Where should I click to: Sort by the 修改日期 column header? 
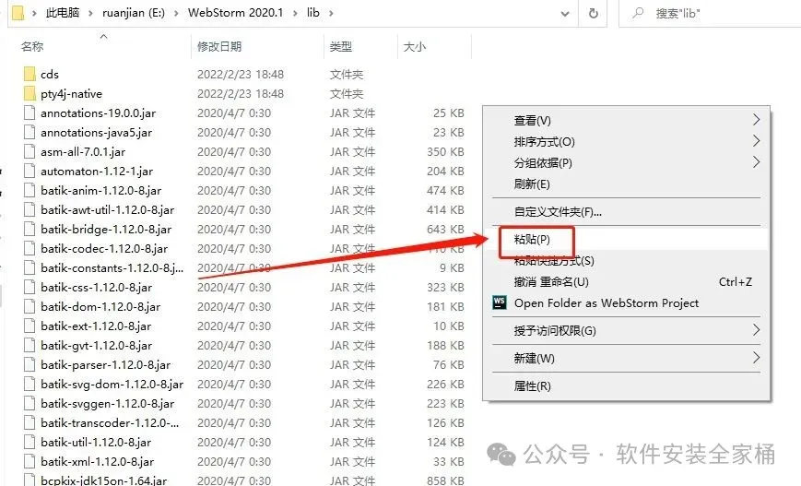coord(219,46)
